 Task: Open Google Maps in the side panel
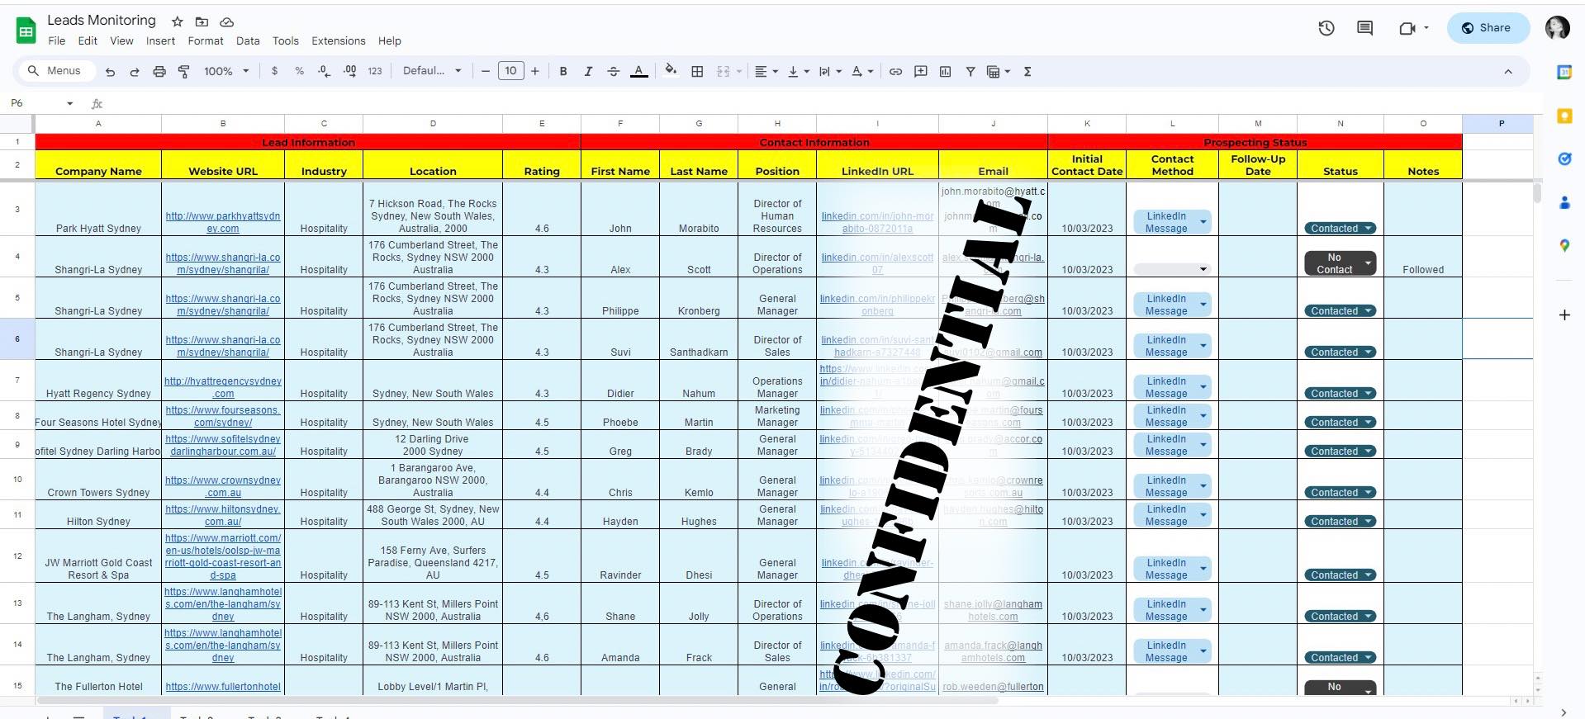coord(1564,245)
